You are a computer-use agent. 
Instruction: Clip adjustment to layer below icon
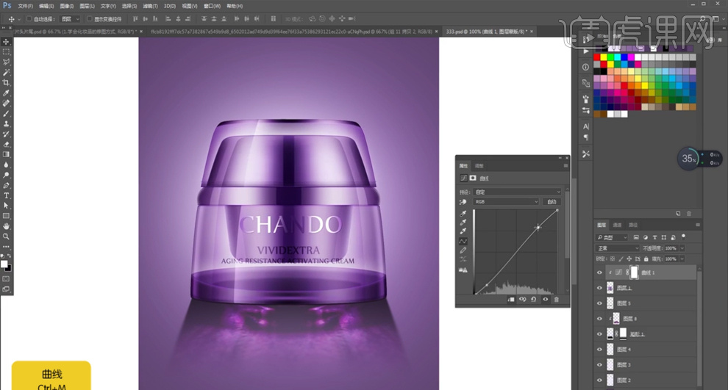coord(511,300)
